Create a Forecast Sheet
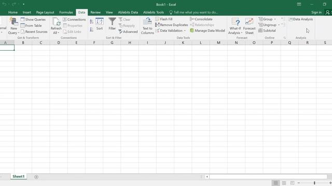The image size is (332, 186). click(x=249, y=26)
